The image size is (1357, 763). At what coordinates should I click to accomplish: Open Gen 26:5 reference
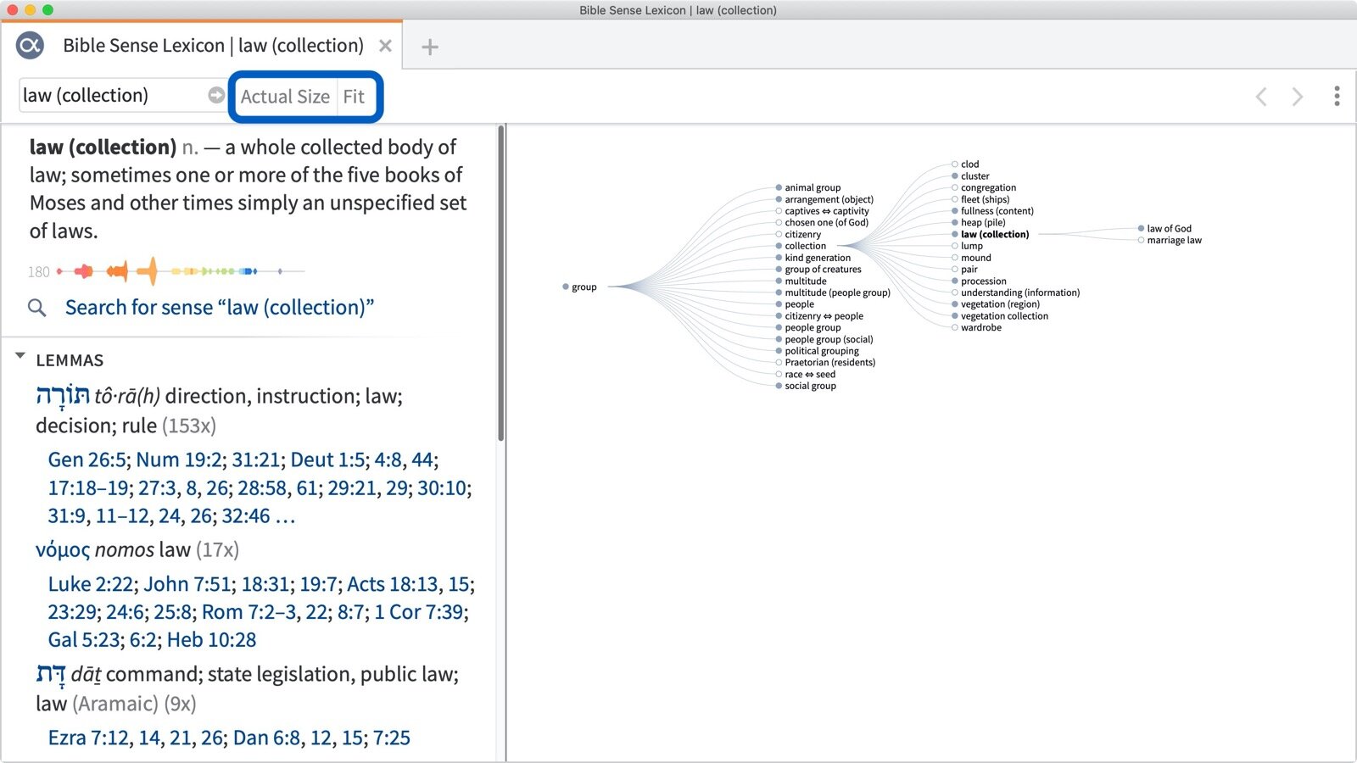click(87, 459)
